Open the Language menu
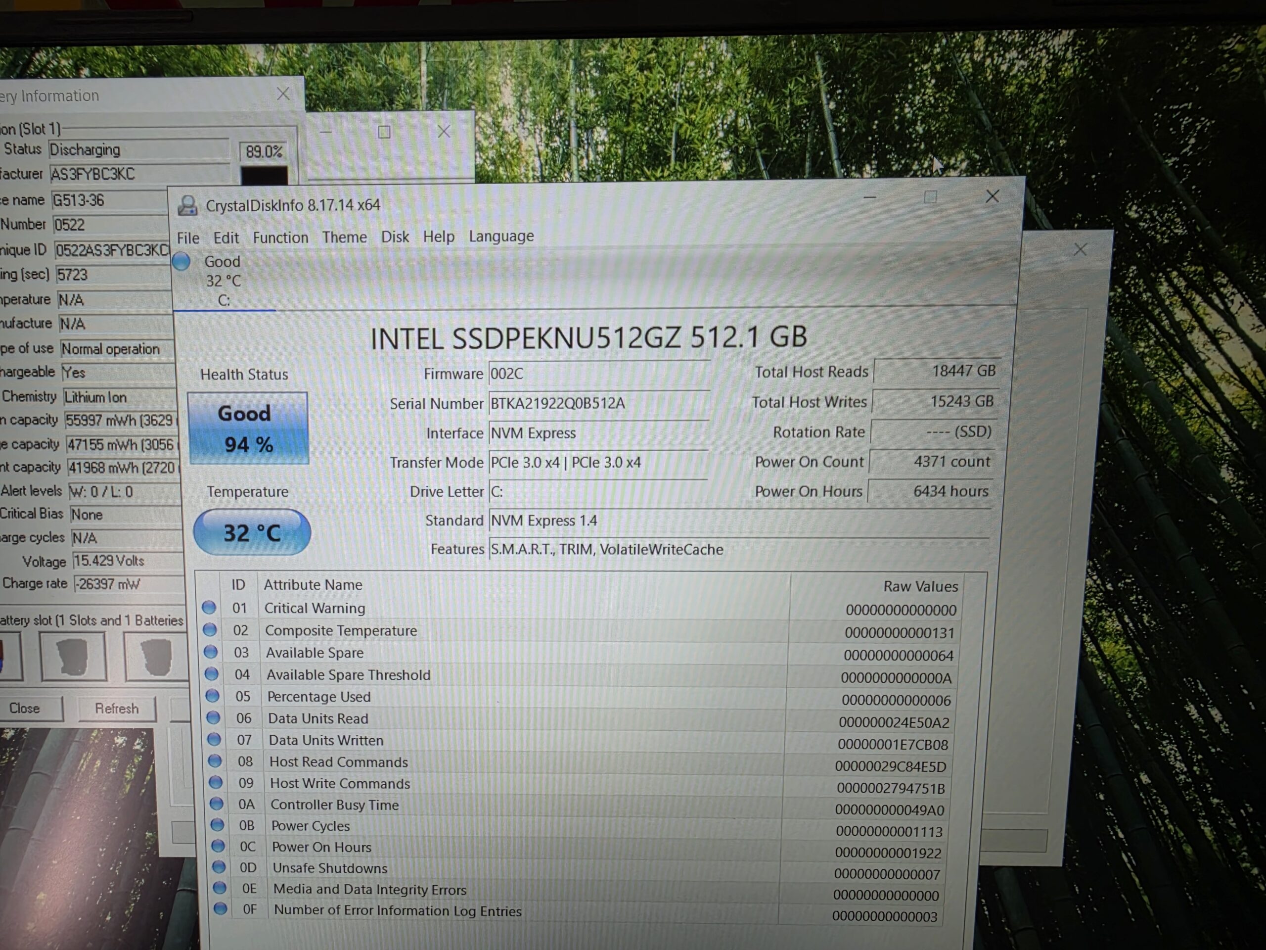Screen dimensions: 1266x950 [x=501, y=236]
